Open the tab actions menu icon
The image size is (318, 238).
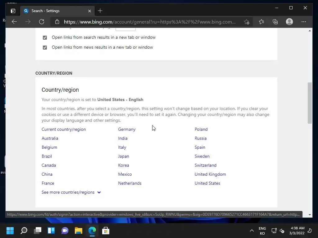tap(13, 11)
